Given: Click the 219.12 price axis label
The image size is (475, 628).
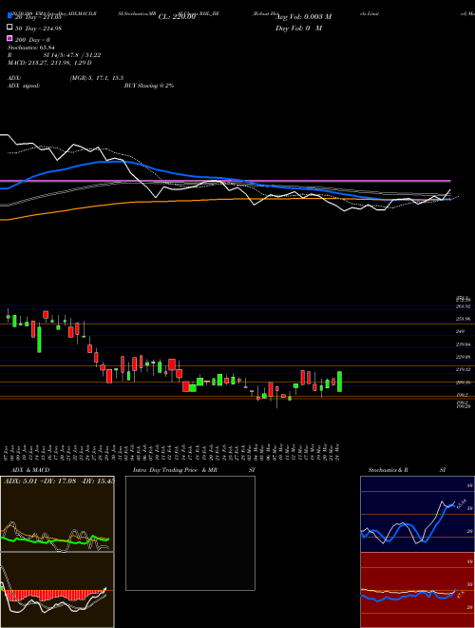Looking at the screenshot, I should point(463,369).
